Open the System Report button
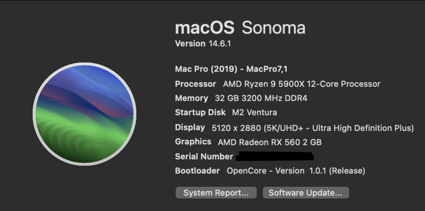The image size is (425, 211). click(x=216, y=193)
